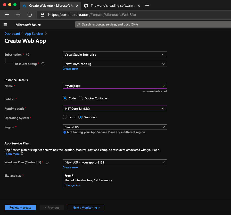231x215 pixels.
Task: Click Next : Monitoring button
Action: [86, 208]
